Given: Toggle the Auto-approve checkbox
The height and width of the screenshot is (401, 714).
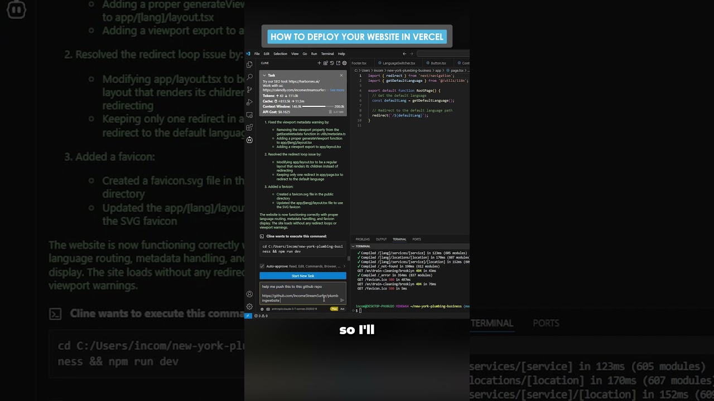Looking at the screenshot, I should (x=262, y=266).
